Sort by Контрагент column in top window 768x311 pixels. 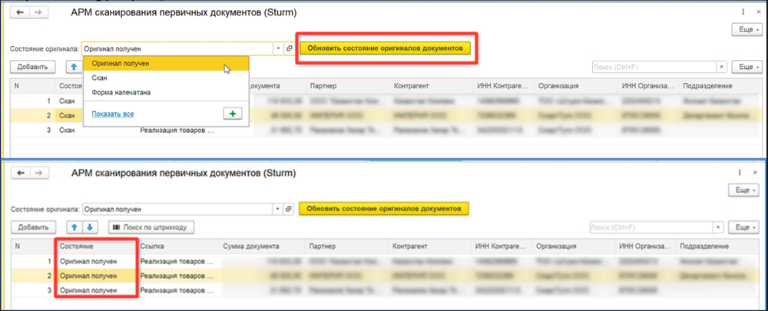click(x=431, y=86)
